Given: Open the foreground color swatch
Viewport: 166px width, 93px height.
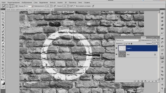Looking at the screenshot, I should tap(2, 82).
